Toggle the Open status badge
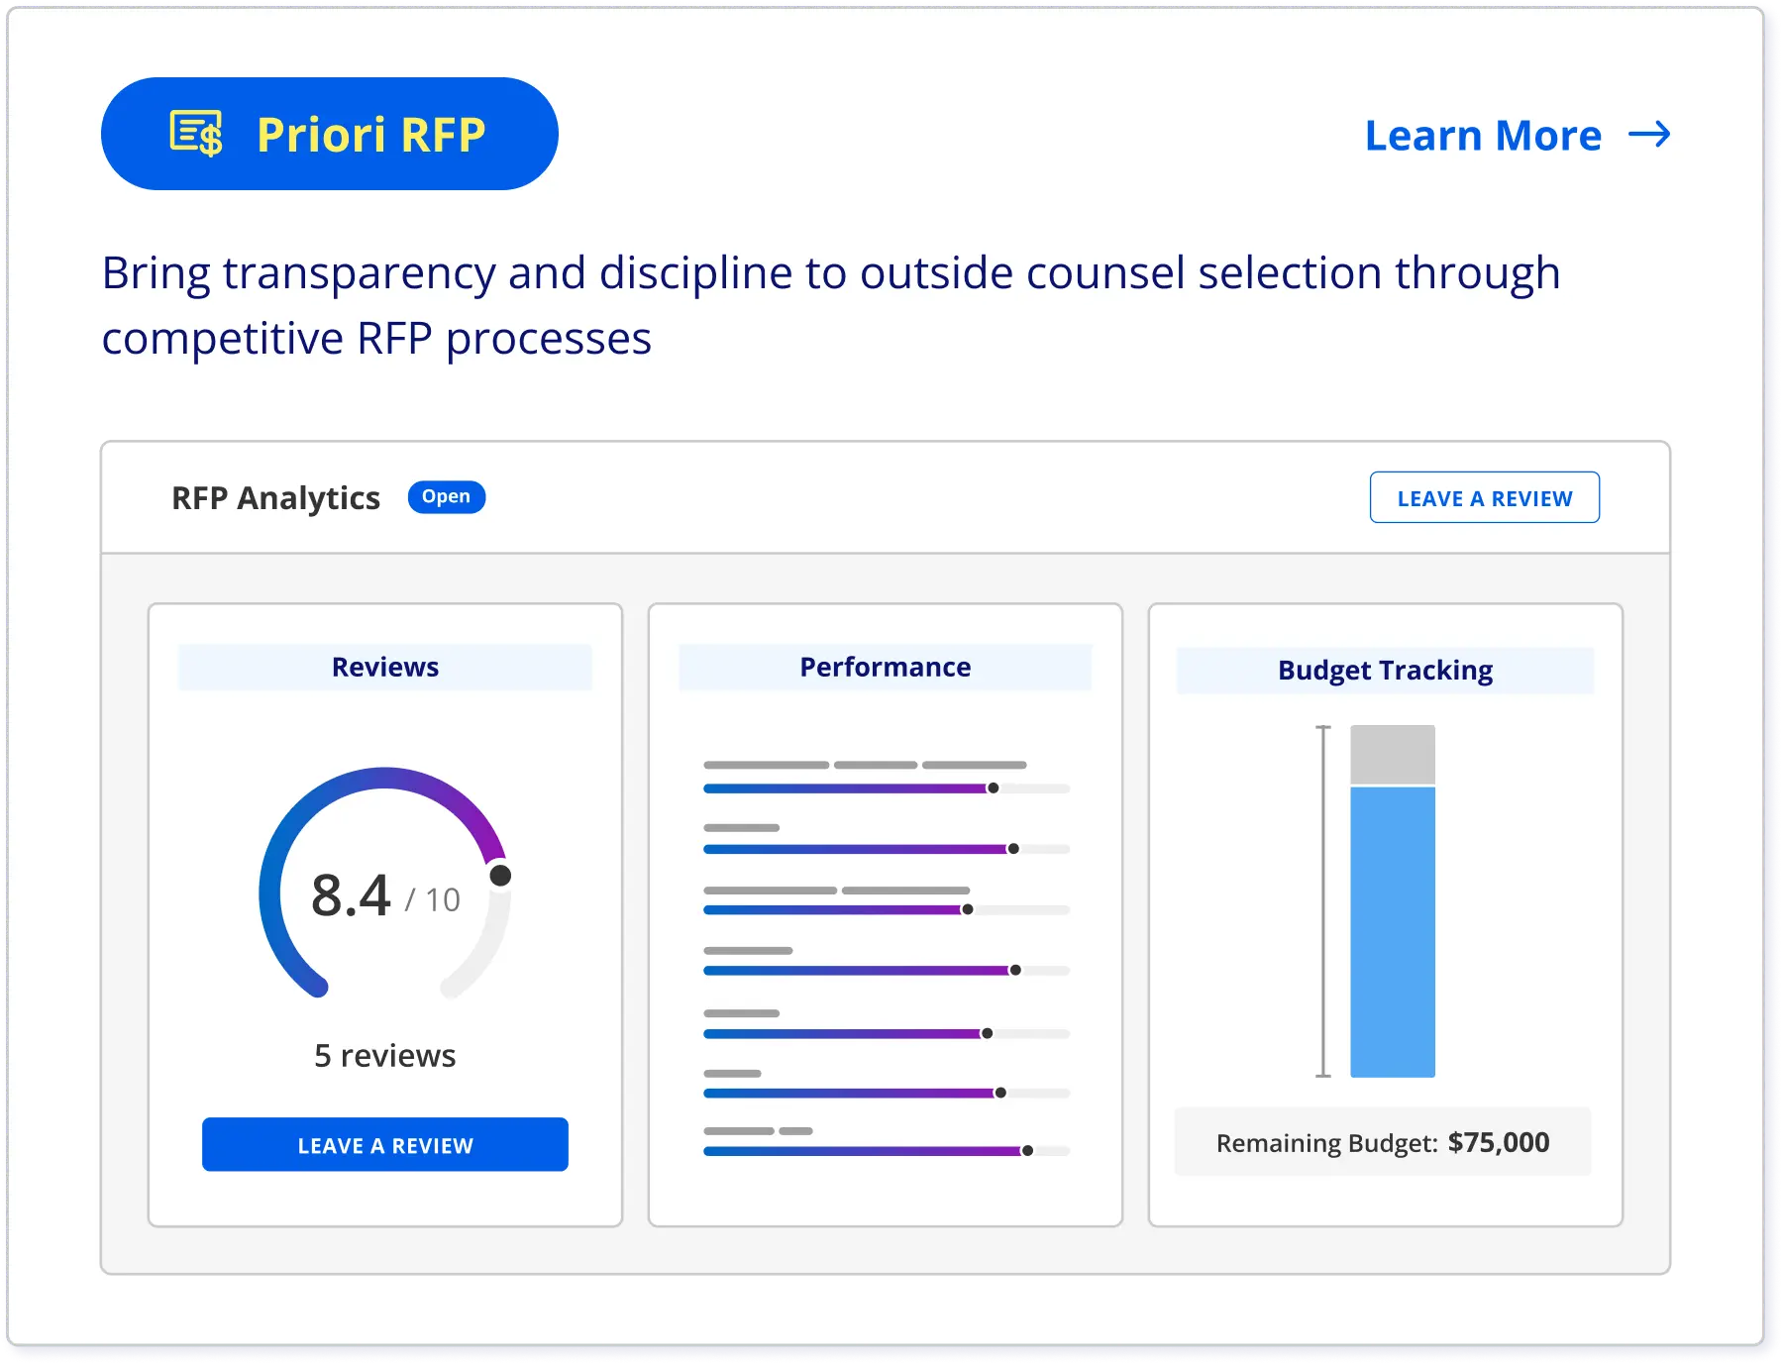Viewport: 1783px width, 1365px height. click(447, 497)
